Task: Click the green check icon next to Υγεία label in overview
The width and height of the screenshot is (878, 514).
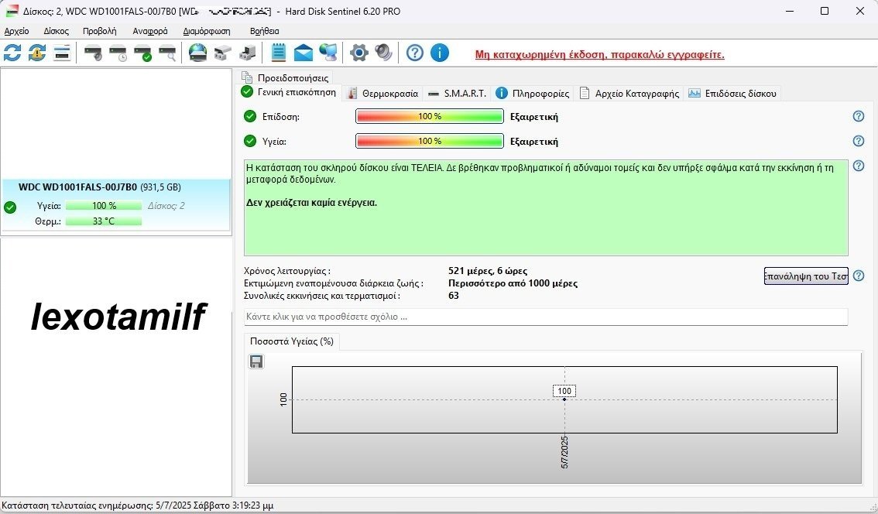Action: pyautogui.click(x=250, y=141)
